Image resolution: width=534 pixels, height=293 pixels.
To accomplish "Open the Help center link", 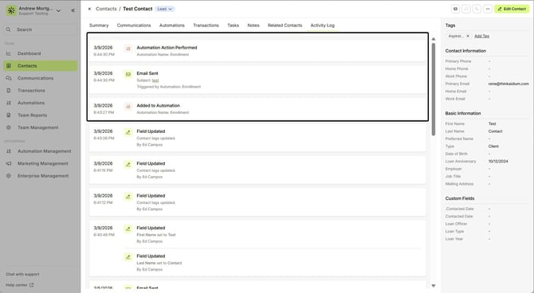I will pyautogui.click(x=19, y=285).
